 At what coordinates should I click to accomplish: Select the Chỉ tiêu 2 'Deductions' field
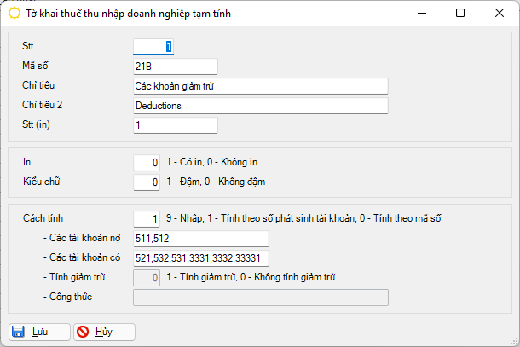tap(260, 106)
